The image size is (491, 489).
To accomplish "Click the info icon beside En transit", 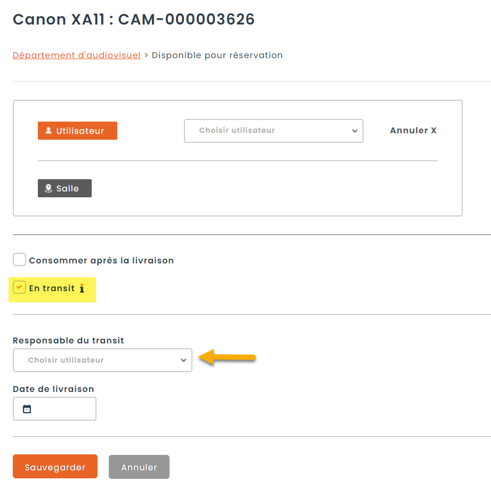I will point(82,288).
